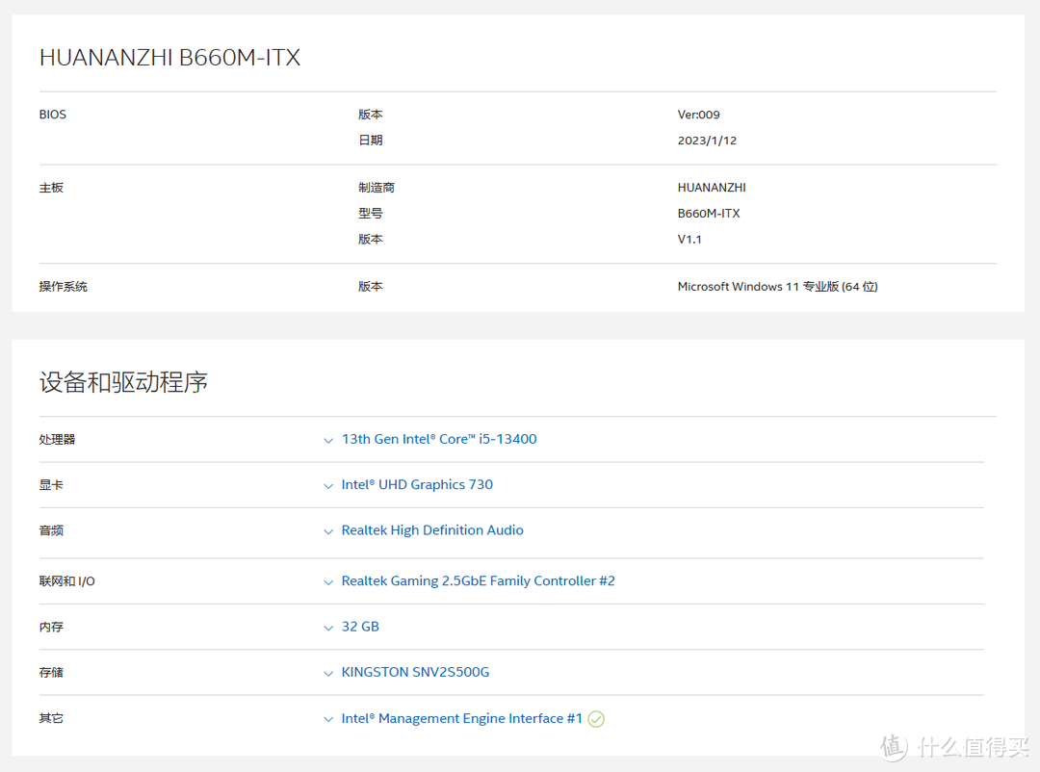This screenshot has height=772, width=1040.
Task: Select the 操作系统 row label
Action: tap(63, 287)
